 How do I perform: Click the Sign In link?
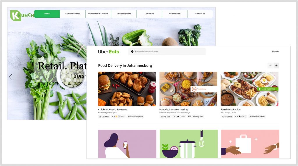tap(275, 52)
